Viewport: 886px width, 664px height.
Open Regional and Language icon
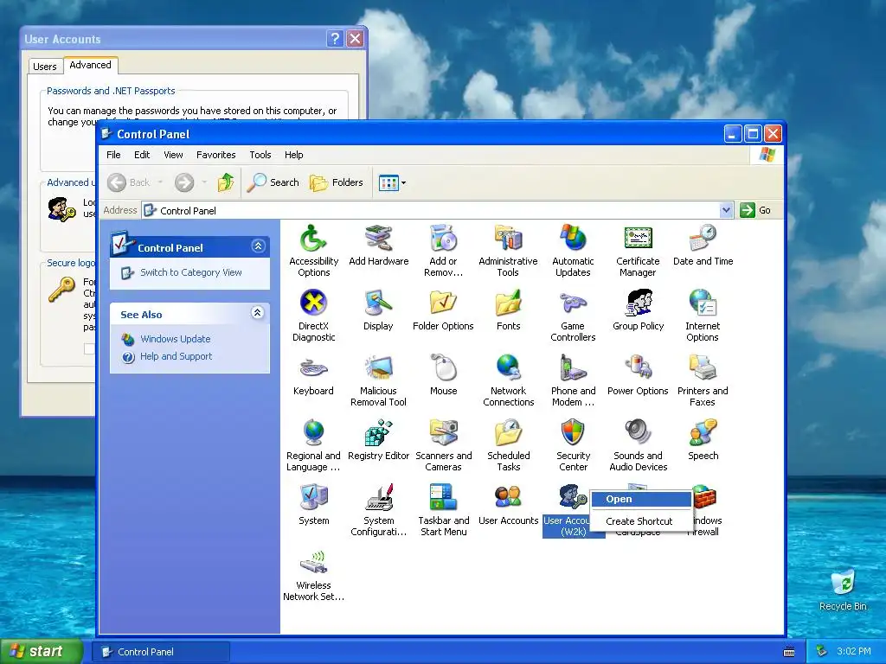313,445
